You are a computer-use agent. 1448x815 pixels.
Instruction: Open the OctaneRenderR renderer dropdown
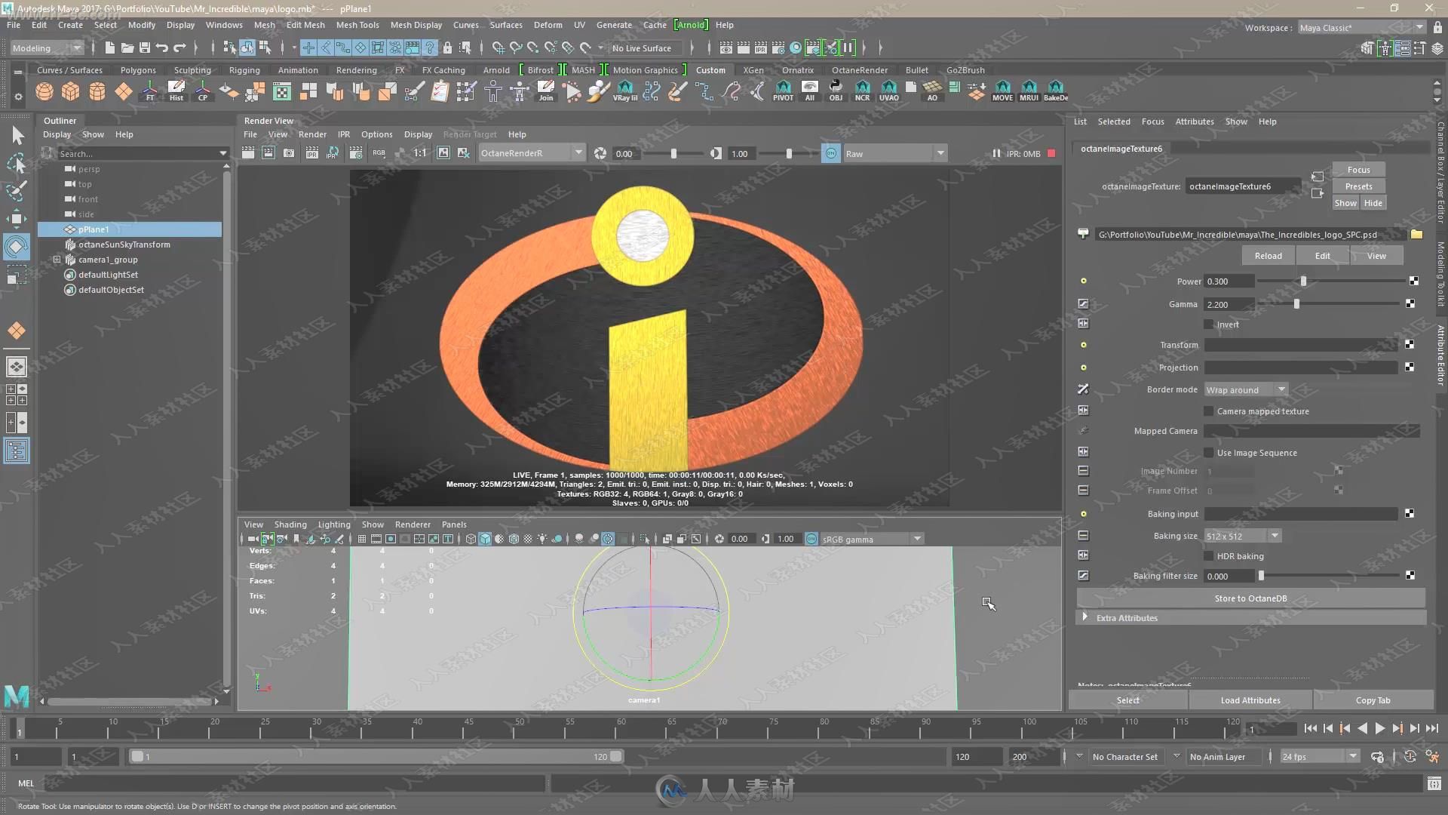click(531, 153)
